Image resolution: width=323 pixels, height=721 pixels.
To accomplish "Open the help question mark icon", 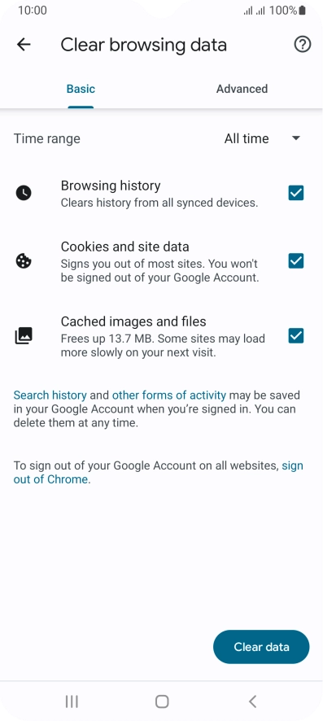I will (303, 45).
